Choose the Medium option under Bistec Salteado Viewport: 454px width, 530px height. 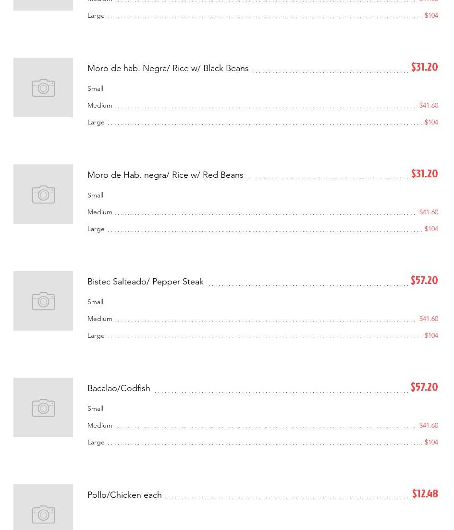tap(100, 319)
